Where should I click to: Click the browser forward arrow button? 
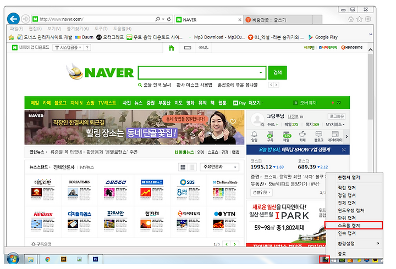coord(25,19)
